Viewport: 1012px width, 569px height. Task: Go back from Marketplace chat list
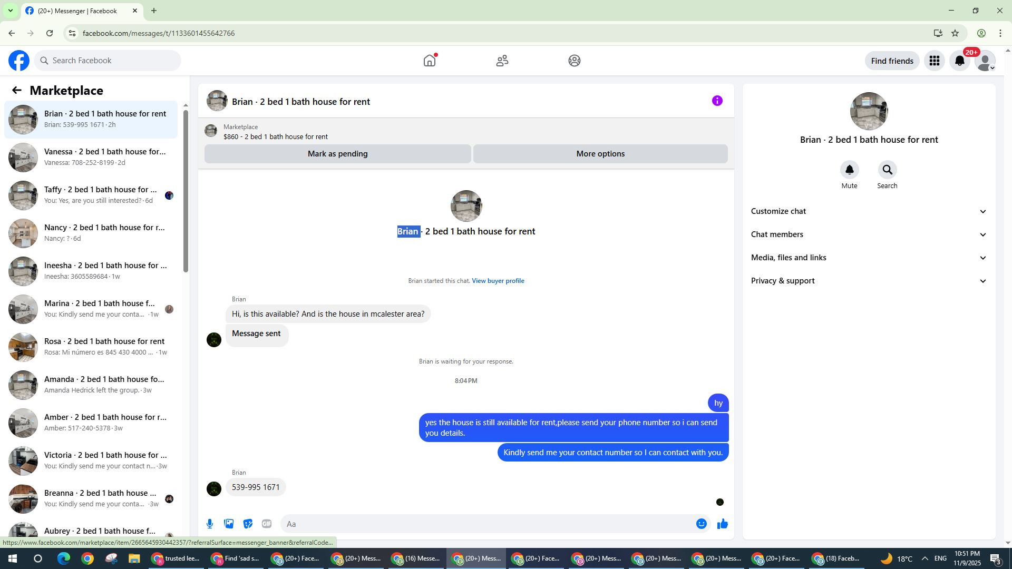click(x=17, y=91)
